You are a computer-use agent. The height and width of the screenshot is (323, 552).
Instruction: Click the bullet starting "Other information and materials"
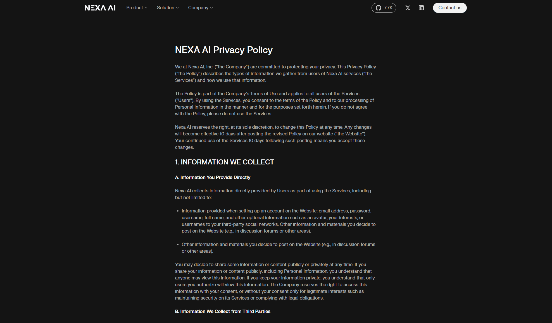(278, 248)
